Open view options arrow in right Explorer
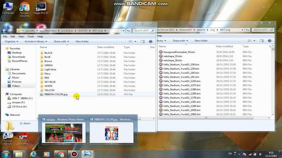The height and width of the screenshot is (158, 282). (254, 41)
